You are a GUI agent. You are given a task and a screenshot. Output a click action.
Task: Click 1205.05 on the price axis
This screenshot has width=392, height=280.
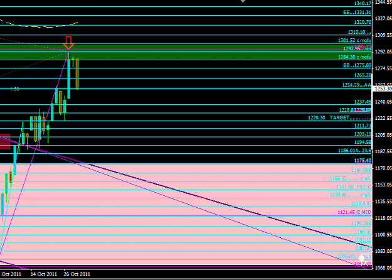coord(383,135)
